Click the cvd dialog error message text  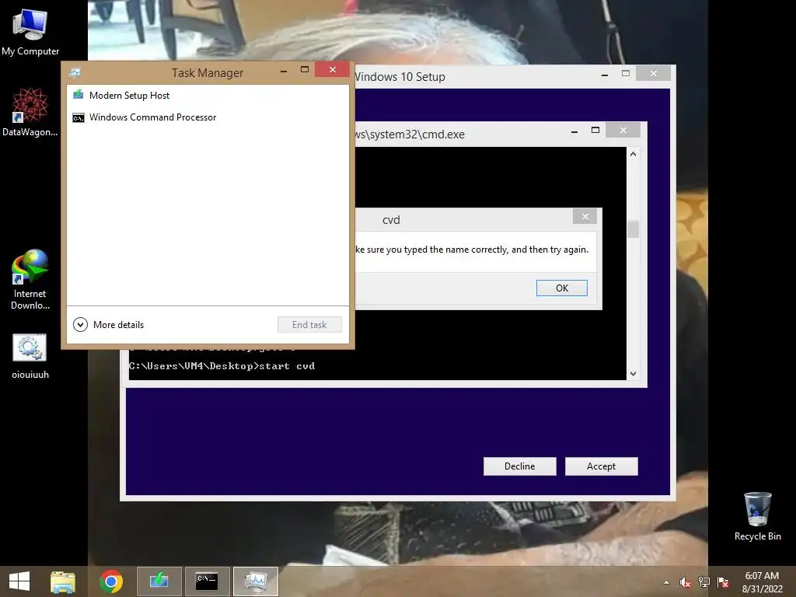pyautogui.click(x=472, y=250)
